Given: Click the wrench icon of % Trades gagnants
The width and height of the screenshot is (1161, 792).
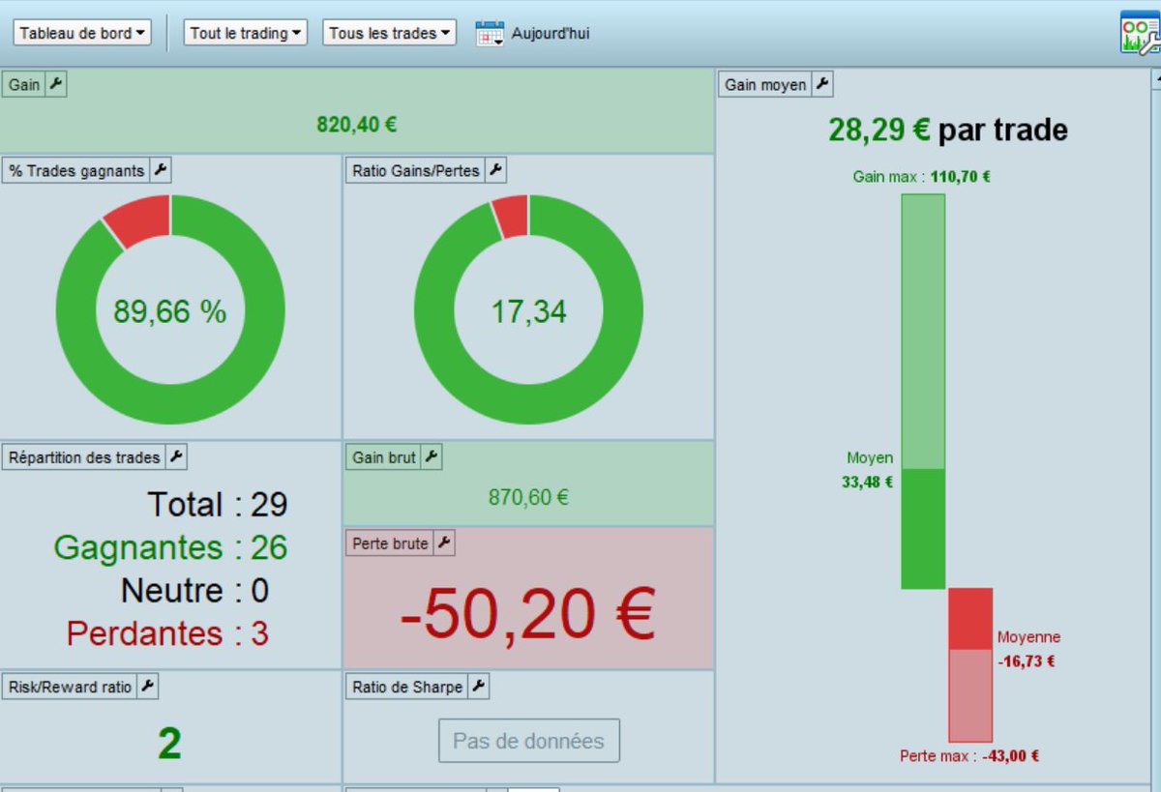Looking at the screenshot, I should pyautogui.click(x=161, y=171).
